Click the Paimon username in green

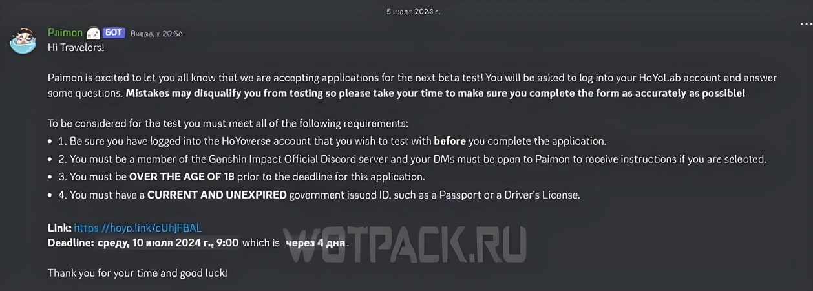65,33
